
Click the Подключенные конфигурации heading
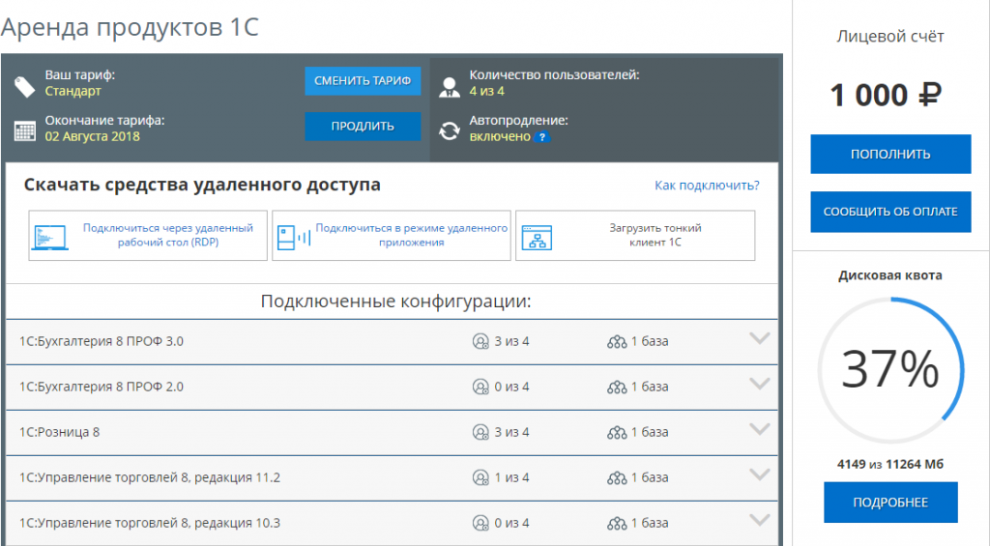coord(395,302)
